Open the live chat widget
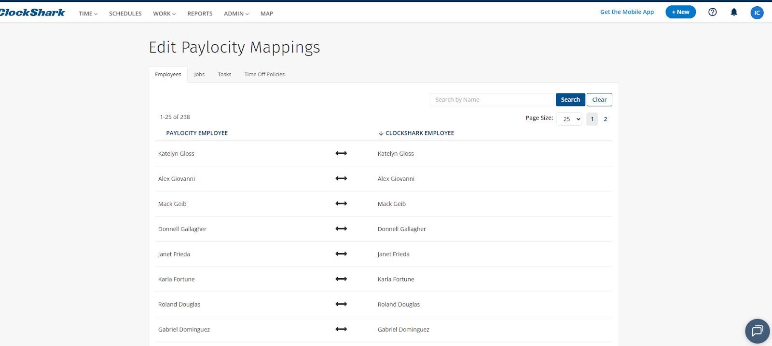Viewport: 772px width, 346px height. (757, 331)
